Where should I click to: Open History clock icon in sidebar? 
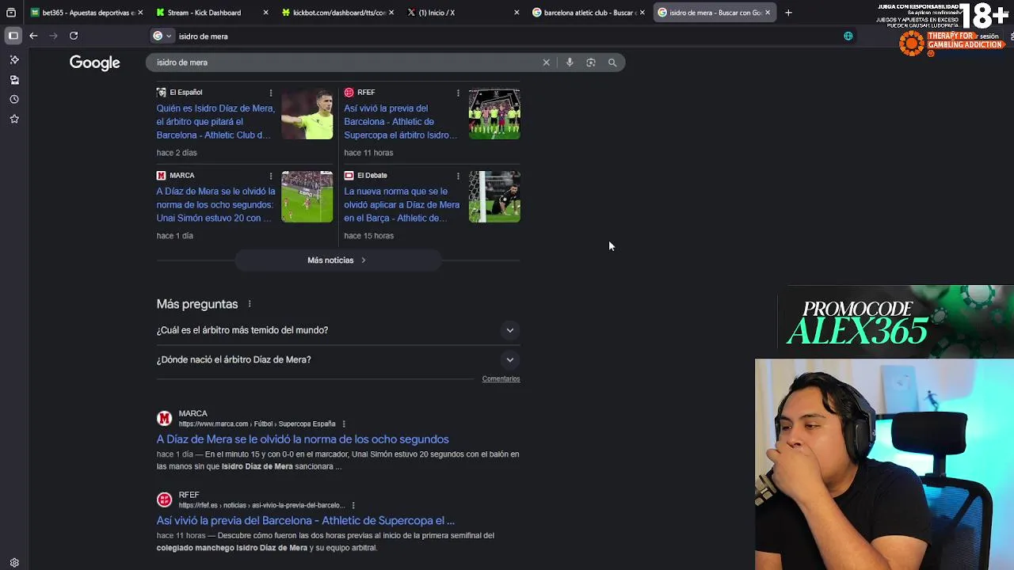[x=14, y=99]
